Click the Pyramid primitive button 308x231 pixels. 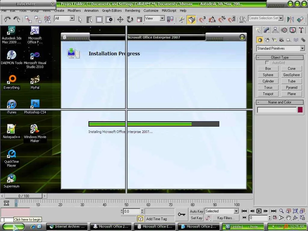pos(291,88)
